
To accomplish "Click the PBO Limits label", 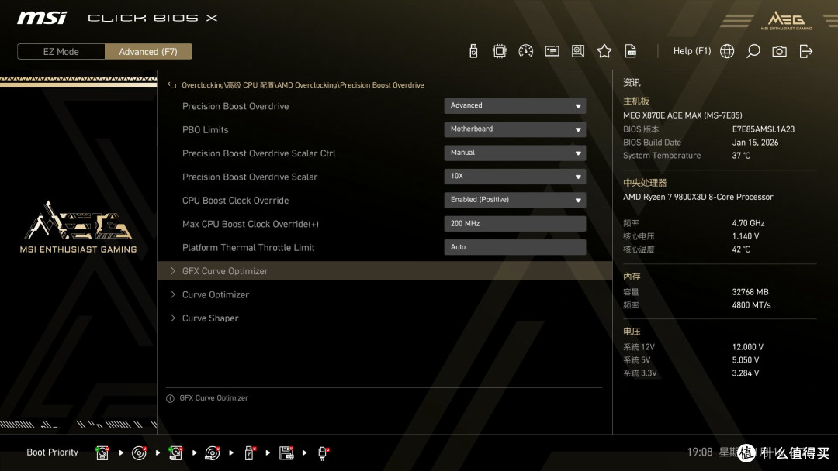I will click(205, 129).
